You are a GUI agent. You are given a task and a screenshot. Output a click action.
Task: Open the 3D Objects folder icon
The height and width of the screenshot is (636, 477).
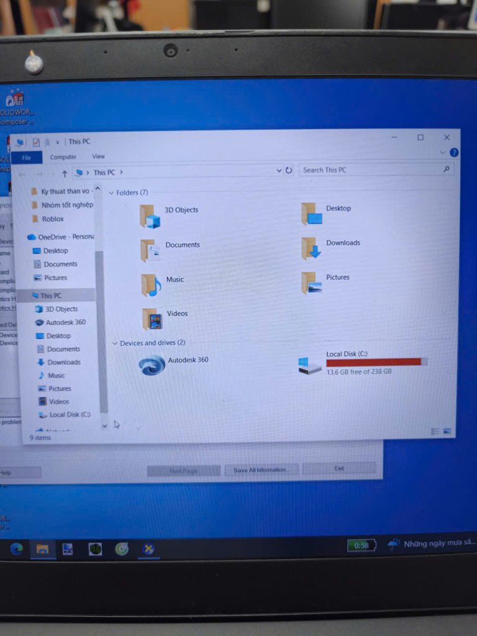[150, 216]
